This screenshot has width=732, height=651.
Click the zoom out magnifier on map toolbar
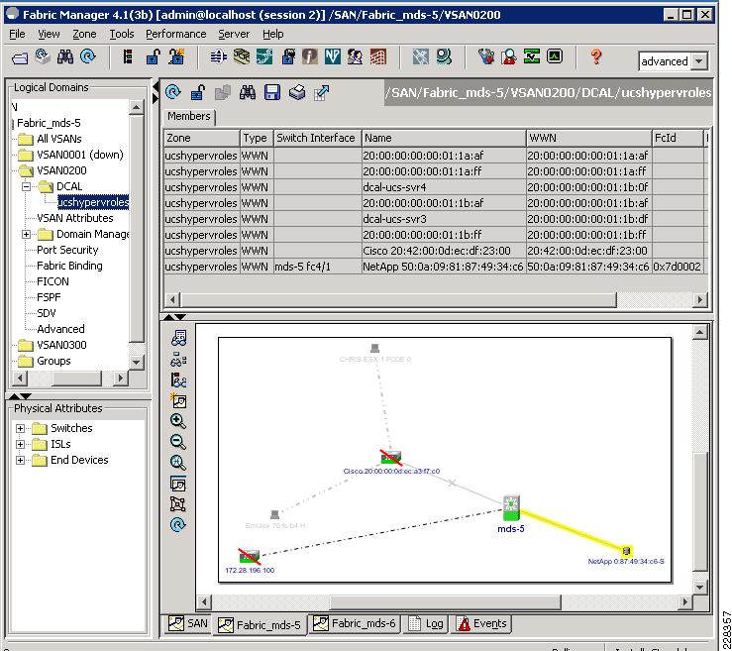(x=178, y=441)
